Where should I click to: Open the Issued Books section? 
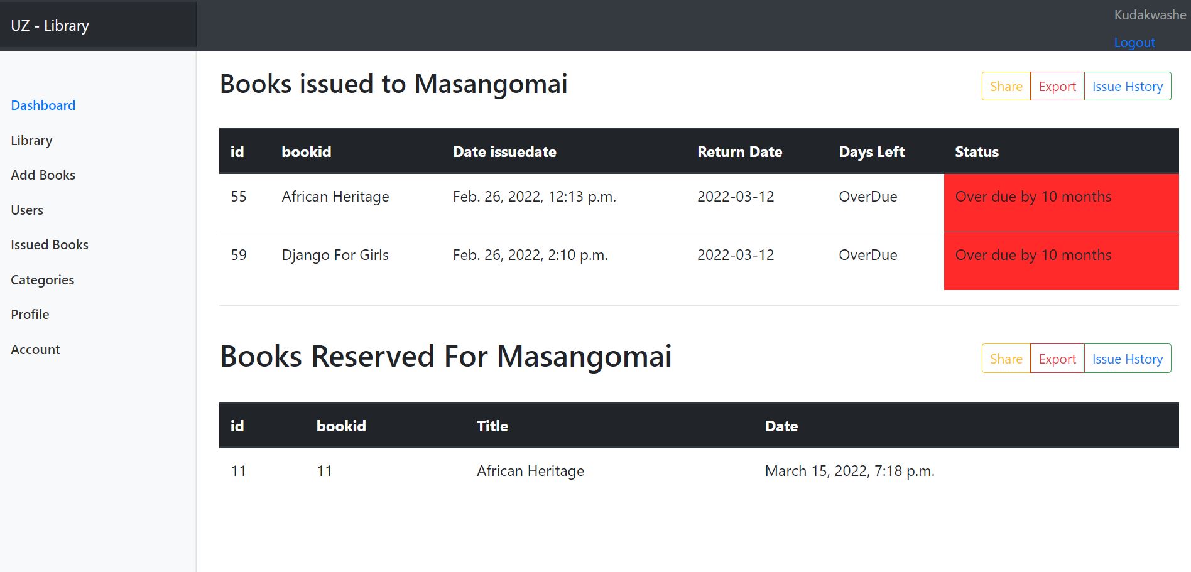point(49,244)
